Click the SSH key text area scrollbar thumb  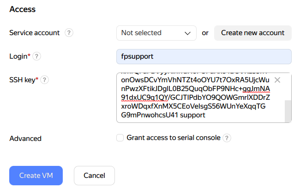[x=288, y=111]
